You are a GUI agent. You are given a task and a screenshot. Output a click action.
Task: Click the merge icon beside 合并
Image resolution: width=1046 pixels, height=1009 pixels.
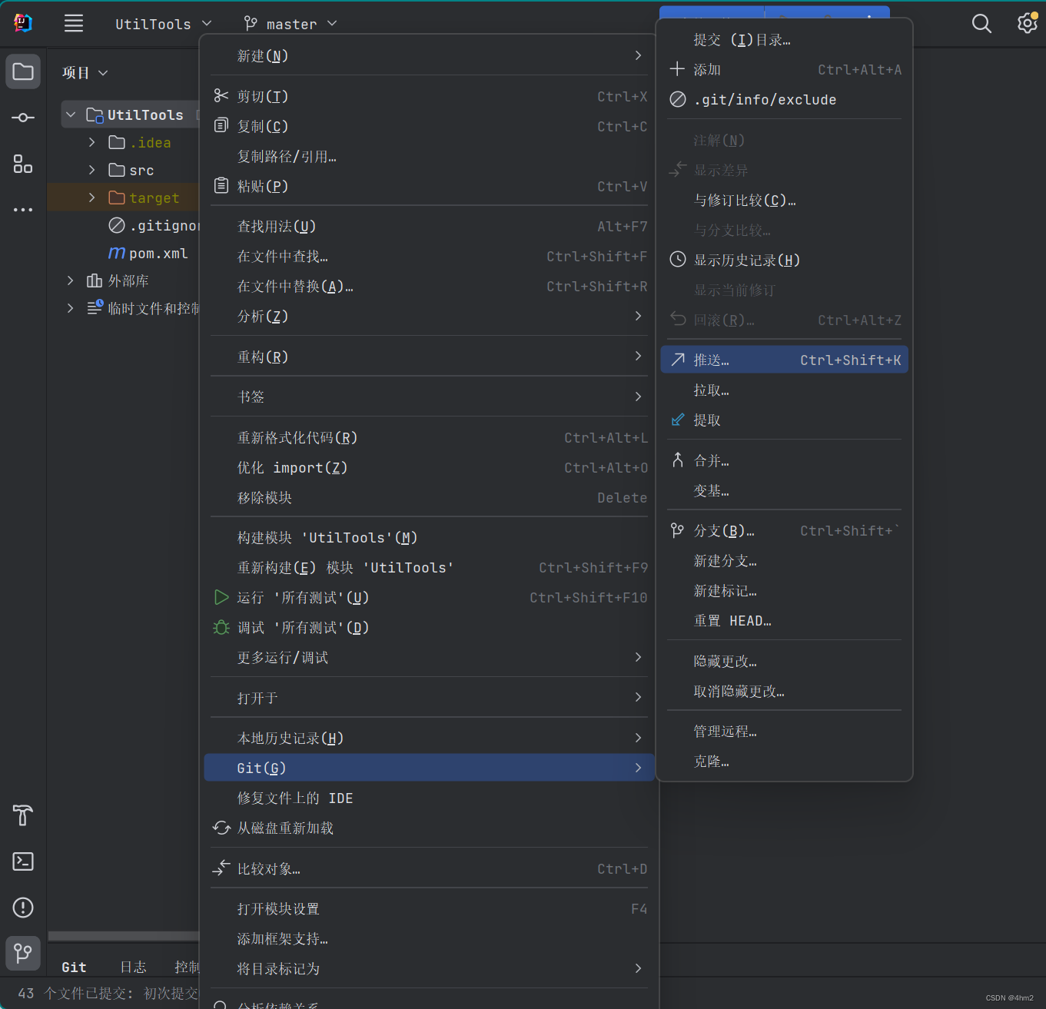pyautogui.click(x=678, y=460)
